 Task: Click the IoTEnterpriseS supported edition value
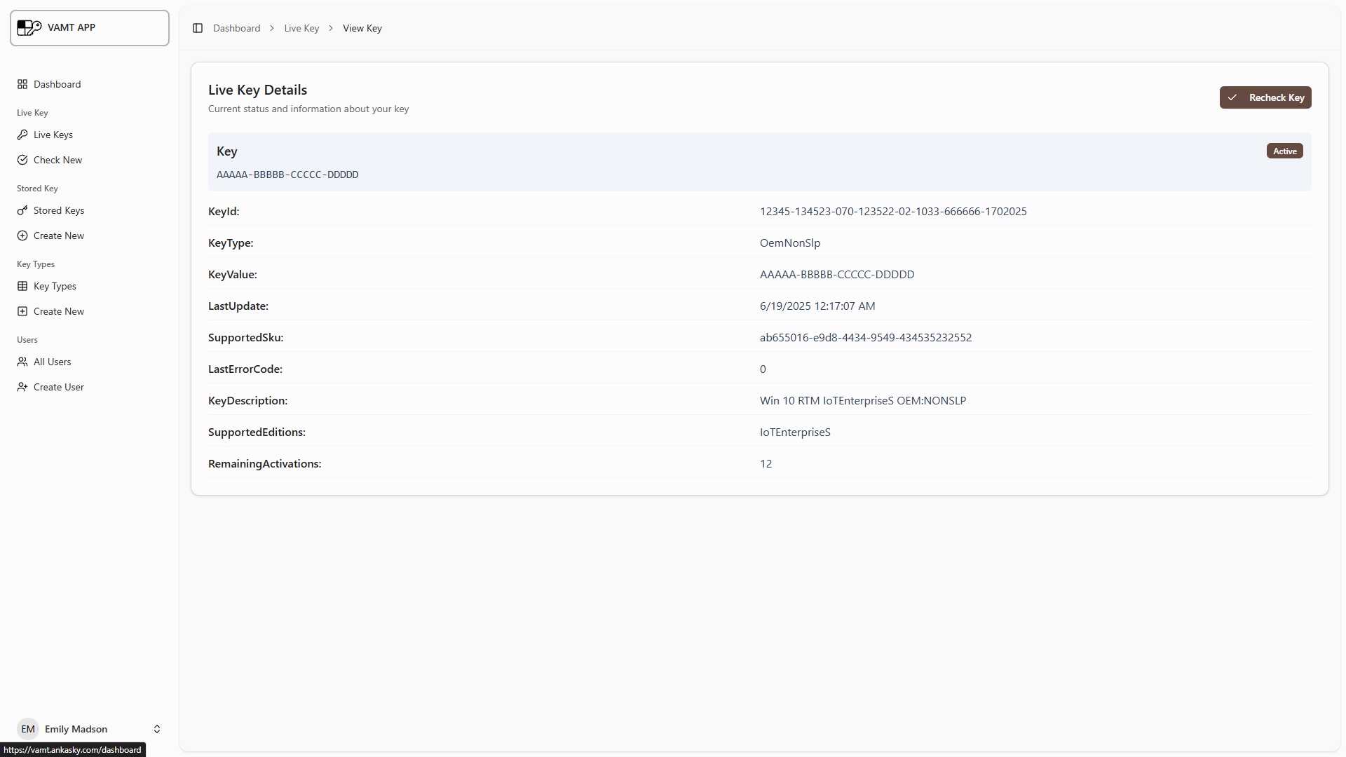[x=795, y=432]
